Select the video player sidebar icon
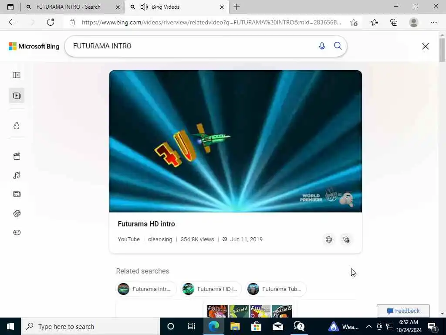Image resolution: width=446 pixels, height=335 pixels. [17, 96]
